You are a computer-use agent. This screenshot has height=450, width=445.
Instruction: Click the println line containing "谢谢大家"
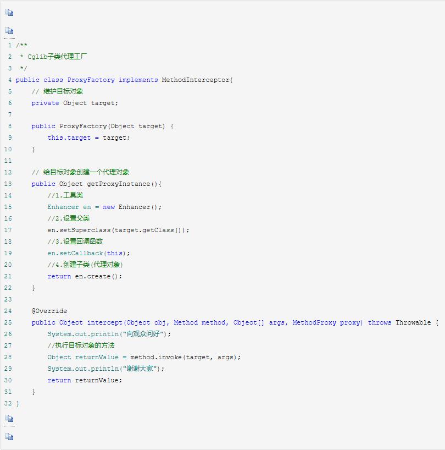tap(105, 369)
